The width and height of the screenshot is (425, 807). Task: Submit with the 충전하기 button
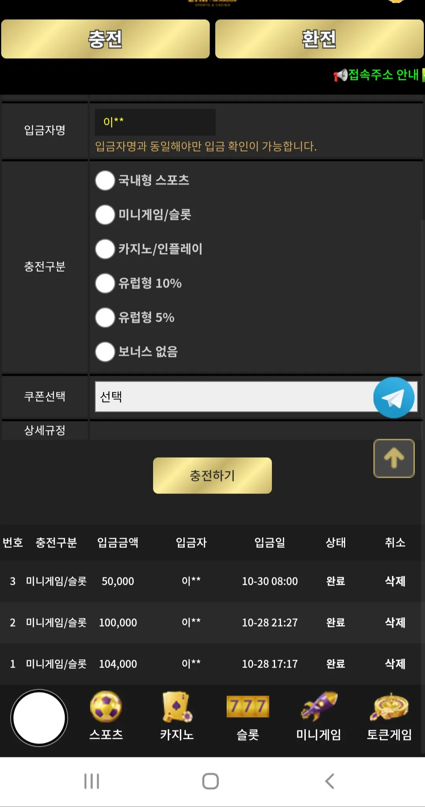[x=213, y=475]
